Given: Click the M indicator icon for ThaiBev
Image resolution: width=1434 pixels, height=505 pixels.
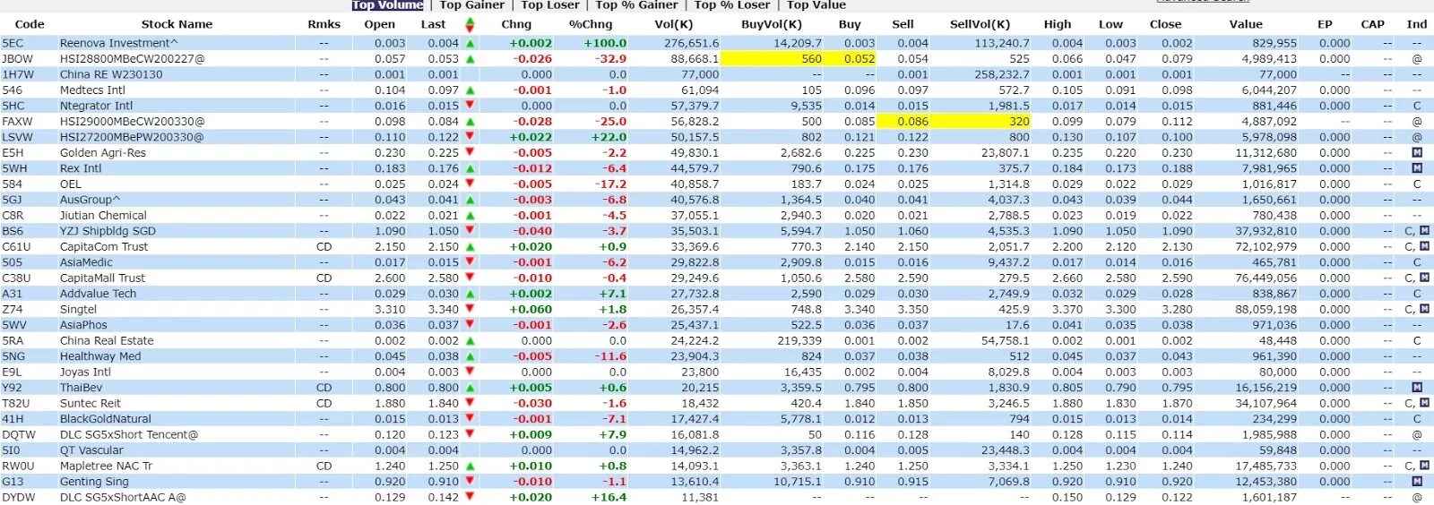Looking at the screenshot, I should coord(1417,388).
